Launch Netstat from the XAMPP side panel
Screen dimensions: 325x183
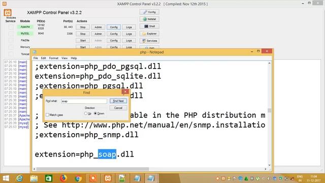149,19
